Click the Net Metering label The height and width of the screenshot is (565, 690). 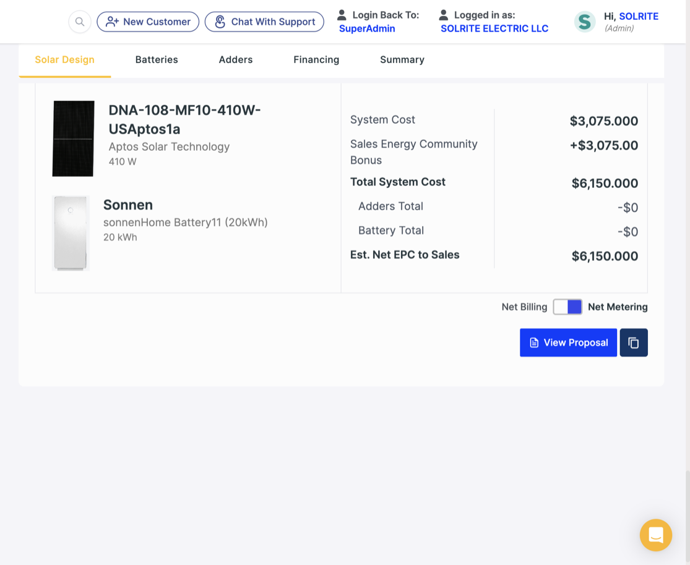618,307
